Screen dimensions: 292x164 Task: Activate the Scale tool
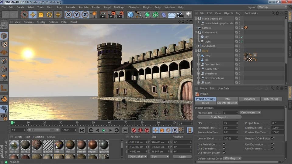[41, 15]
